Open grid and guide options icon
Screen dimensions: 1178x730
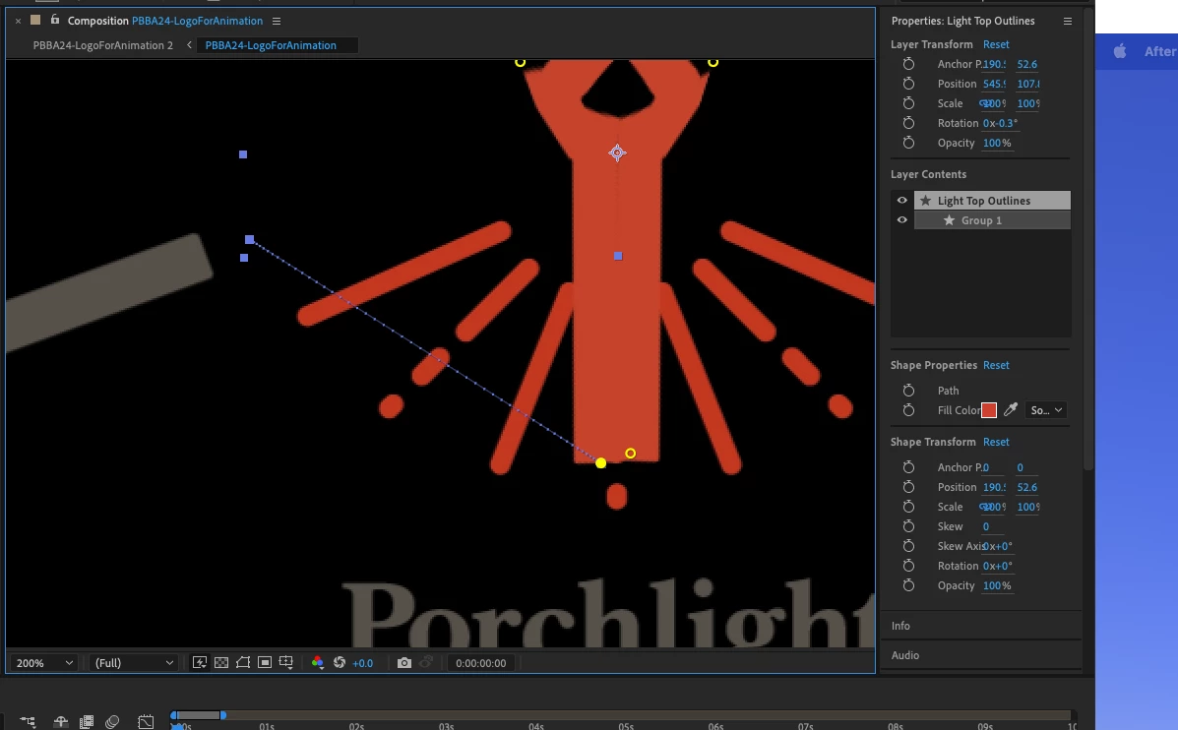[x=286, y=662]
